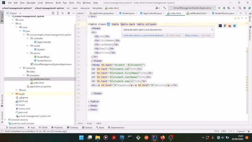Image resolution: width=252 pixels, height=142 pixels.
Task: Open Structure side tool window
Action: 2,117
